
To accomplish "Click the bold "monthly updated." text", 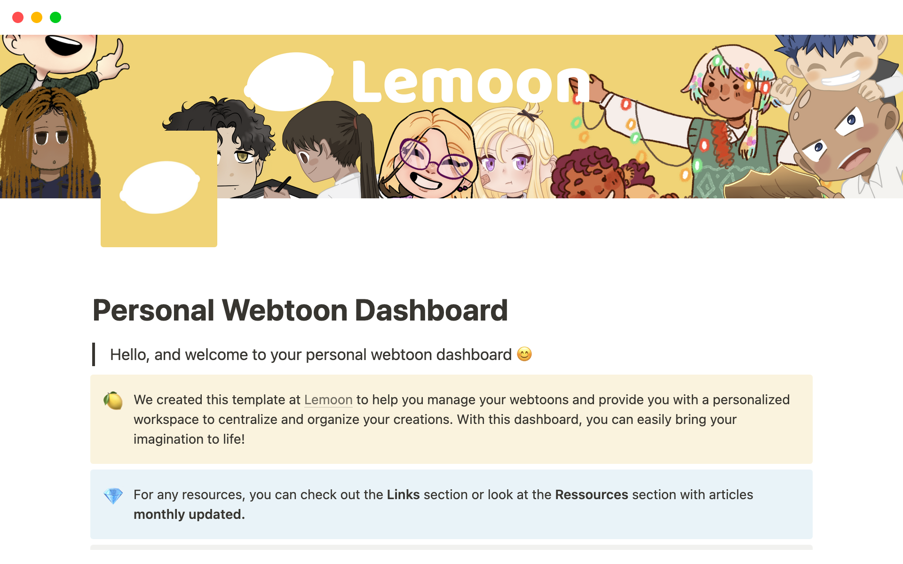I will point(189,515).
